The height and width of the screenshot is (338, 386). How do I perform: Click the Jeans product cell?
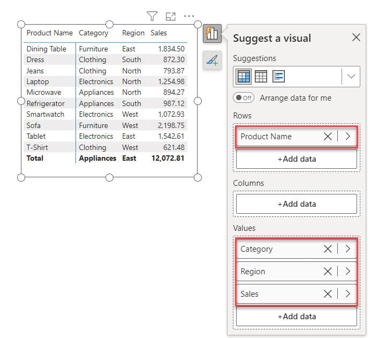point(35,71)
